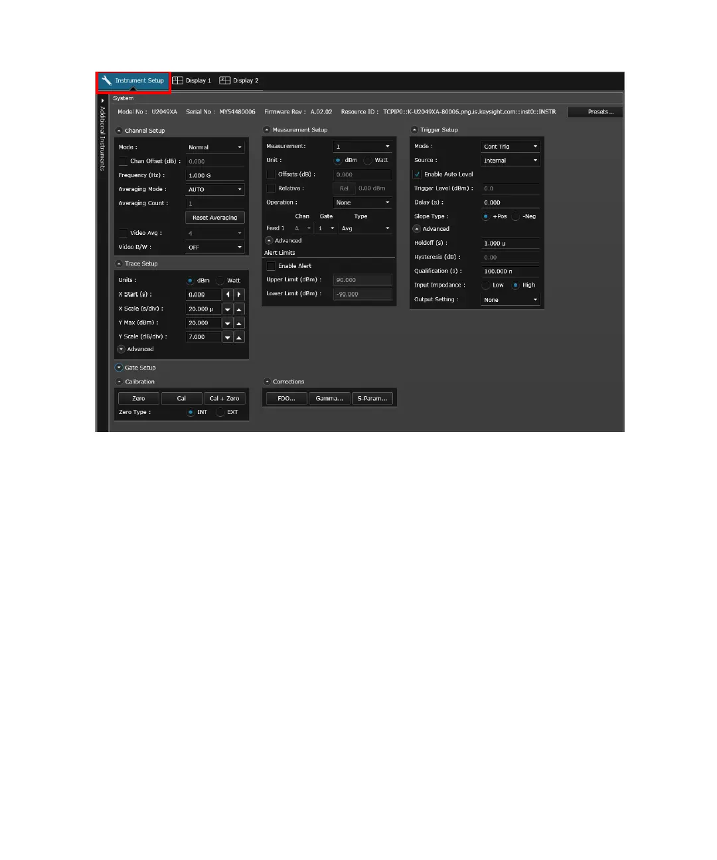Expand the Gate Setup section
This screenshot has width=717, height=860.
coord(119,368)
